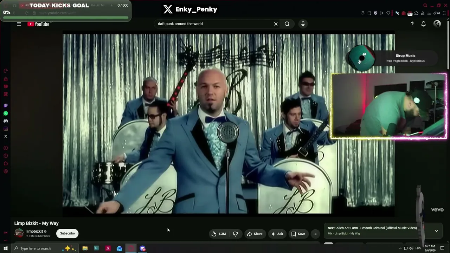Open Instagram in the browser sidebar
This screenshot has height=253, width=450.
[x=6, y=129]
